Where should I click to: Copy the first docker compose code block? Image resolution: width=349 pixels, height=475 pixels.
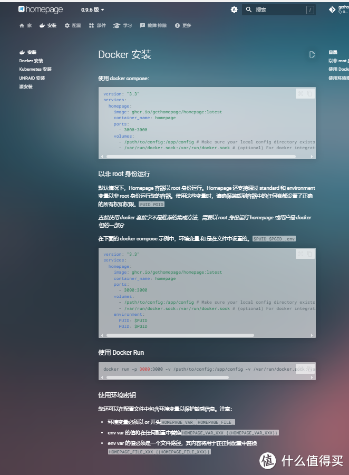click(309, 94)
